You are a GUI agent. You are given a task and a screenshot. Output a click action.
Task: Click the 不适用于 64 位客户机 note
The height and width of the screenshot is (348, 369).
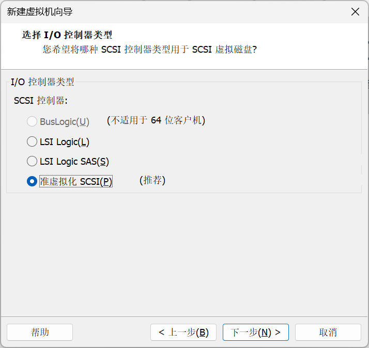coord(156,120)
